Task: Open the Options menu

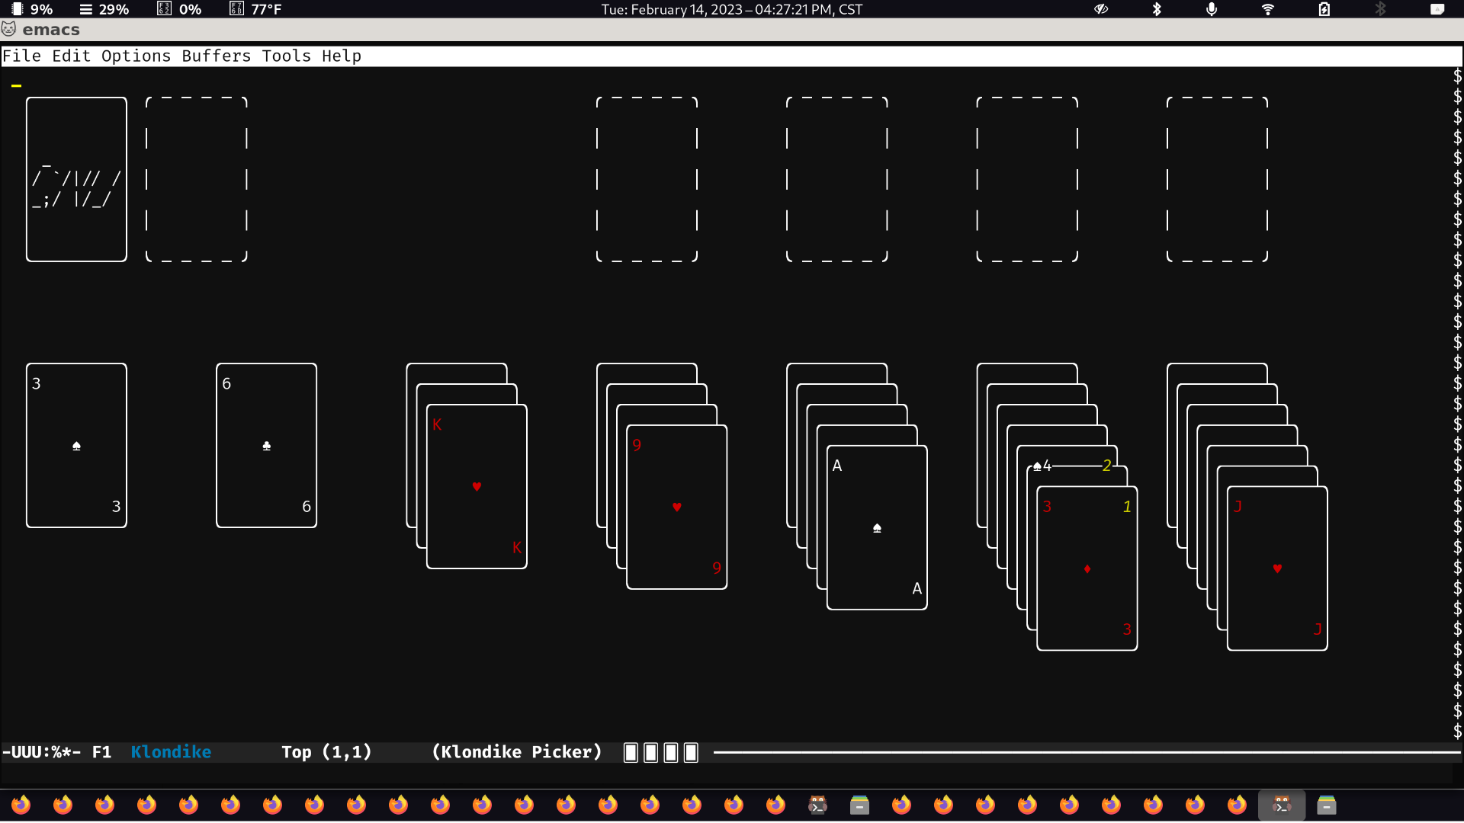Action: (x=136, y=56)
